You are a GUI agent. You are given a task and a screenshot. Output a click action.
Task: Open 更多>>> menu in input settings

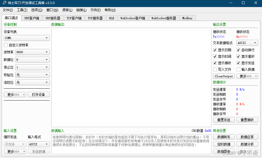pos(15,151)
